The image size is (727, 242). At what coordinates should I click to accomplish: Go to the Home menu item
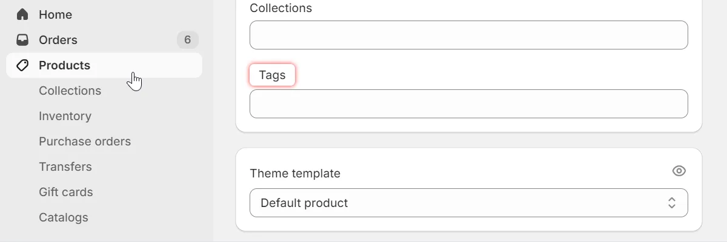[55, 14]
